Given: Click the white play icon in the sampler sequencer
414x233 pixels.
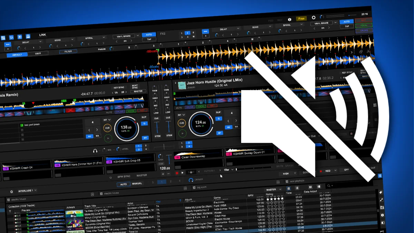Looking at the screenshot, I should click(x=183, y=172).
